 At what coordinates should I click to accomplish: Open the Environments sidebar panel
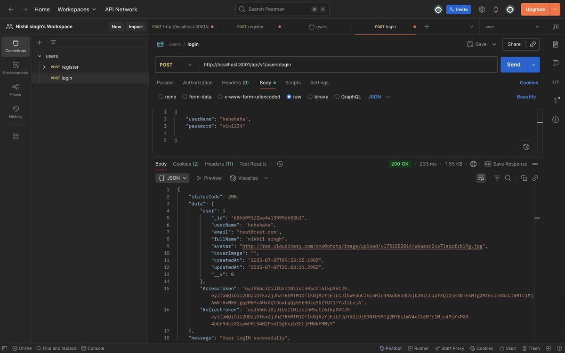coord(16,68)
